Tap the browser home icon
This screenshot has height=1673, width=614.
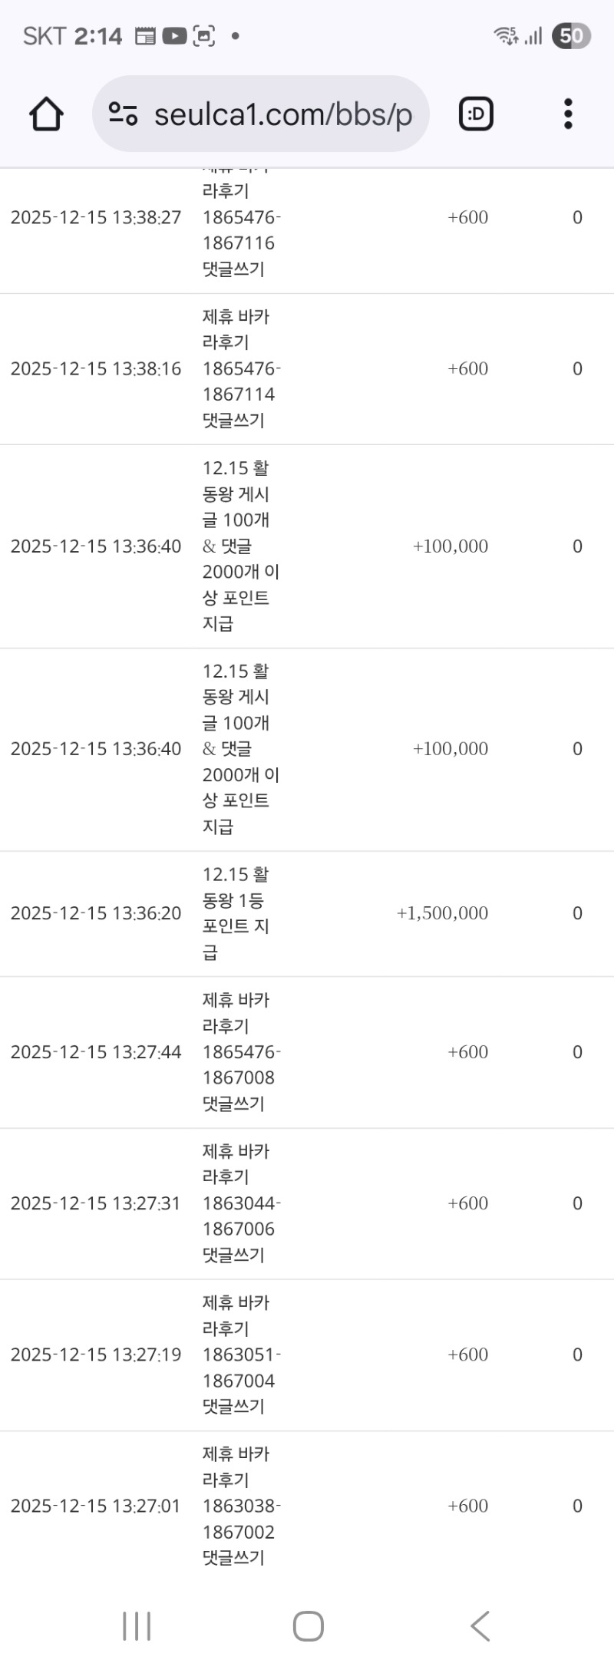coord(46,114)
